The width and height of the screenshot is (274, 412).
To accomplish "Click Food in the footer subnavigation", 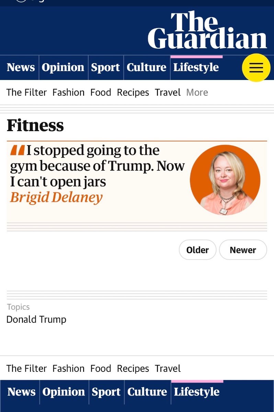I will (101, 368).
